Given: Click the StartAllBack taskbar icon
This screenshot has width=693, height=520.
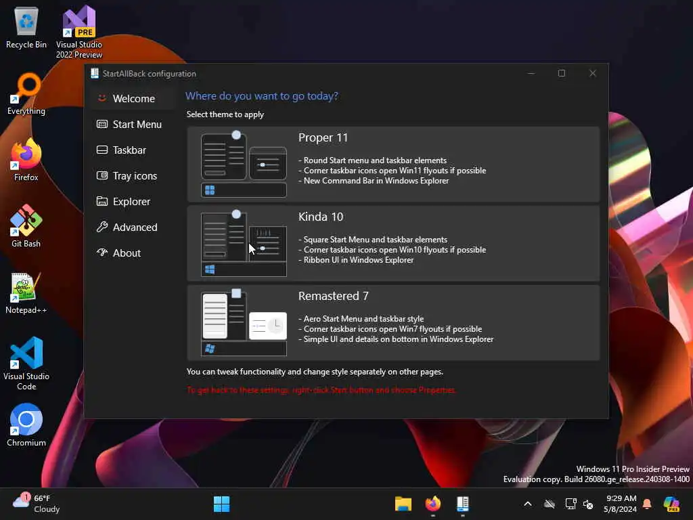Looking at the screenshot, I should coord(463,504).
